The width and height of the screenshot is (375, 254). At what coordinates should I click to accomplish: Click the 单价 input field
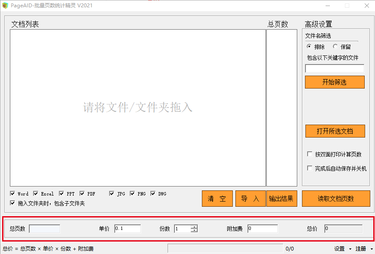128,229
